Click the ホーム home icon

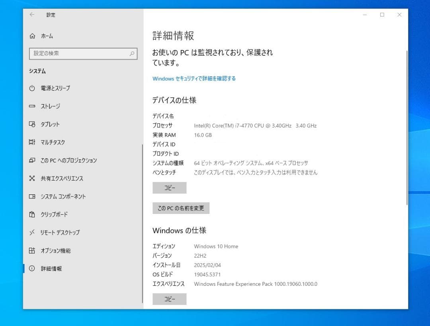click(x=32, y=36)
